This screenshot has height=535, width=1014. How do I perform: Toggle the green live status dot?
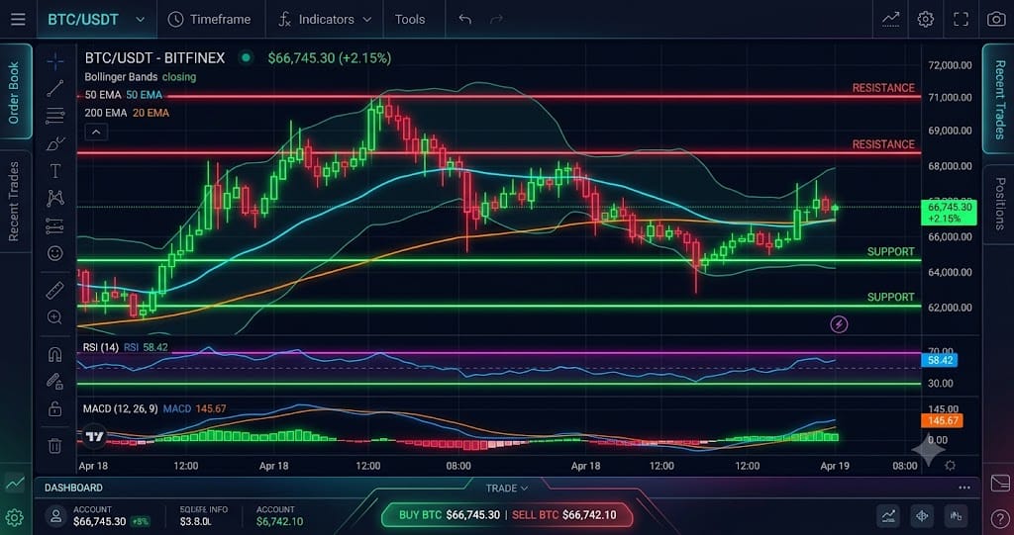pyautogui.click(x=246, y=58)
